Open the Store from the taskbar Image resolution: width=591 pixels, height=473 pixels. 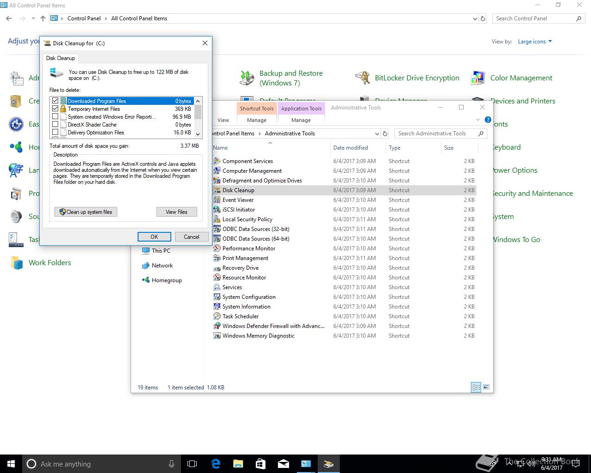tap(260, 464)
